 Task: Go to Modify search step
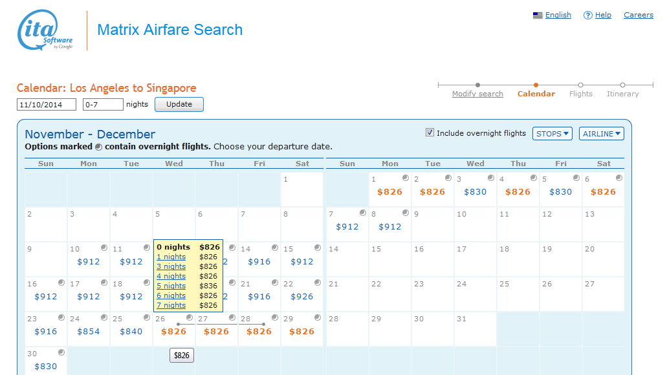[477, 94]
